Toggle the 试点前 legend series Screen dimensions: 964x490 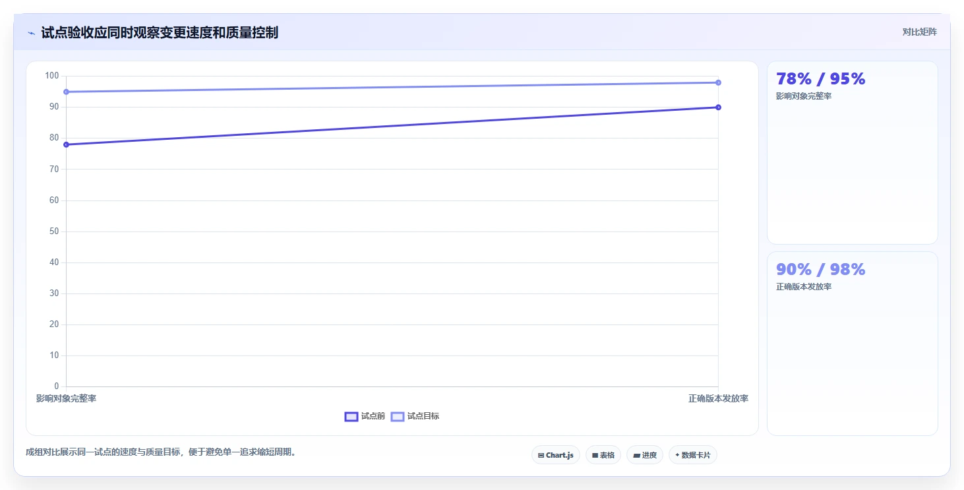365,416
